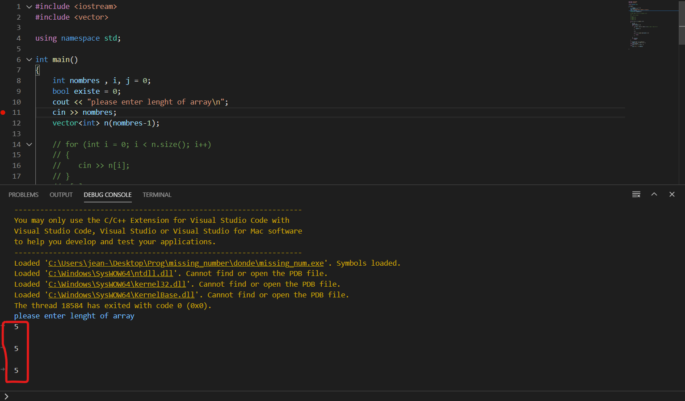685x401 pixels.
Task: Fold the commented block at line 14
Action: 29,144
